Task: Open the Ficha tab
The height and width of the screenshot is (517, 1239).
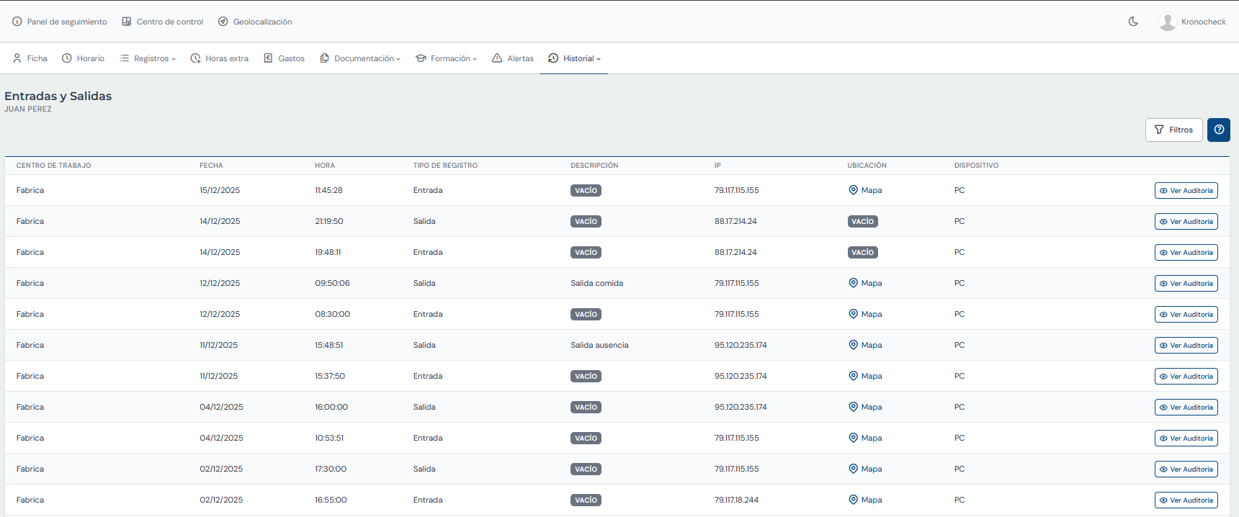Action: [x=30, y=58]
